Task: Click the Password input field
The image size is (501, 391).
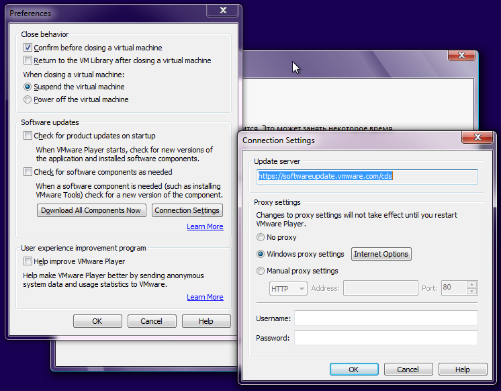Action: coord(386,338)
